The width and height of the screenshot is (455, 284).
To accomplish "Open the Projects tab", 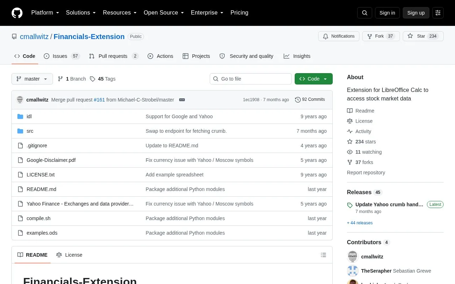I will point(196,56).
